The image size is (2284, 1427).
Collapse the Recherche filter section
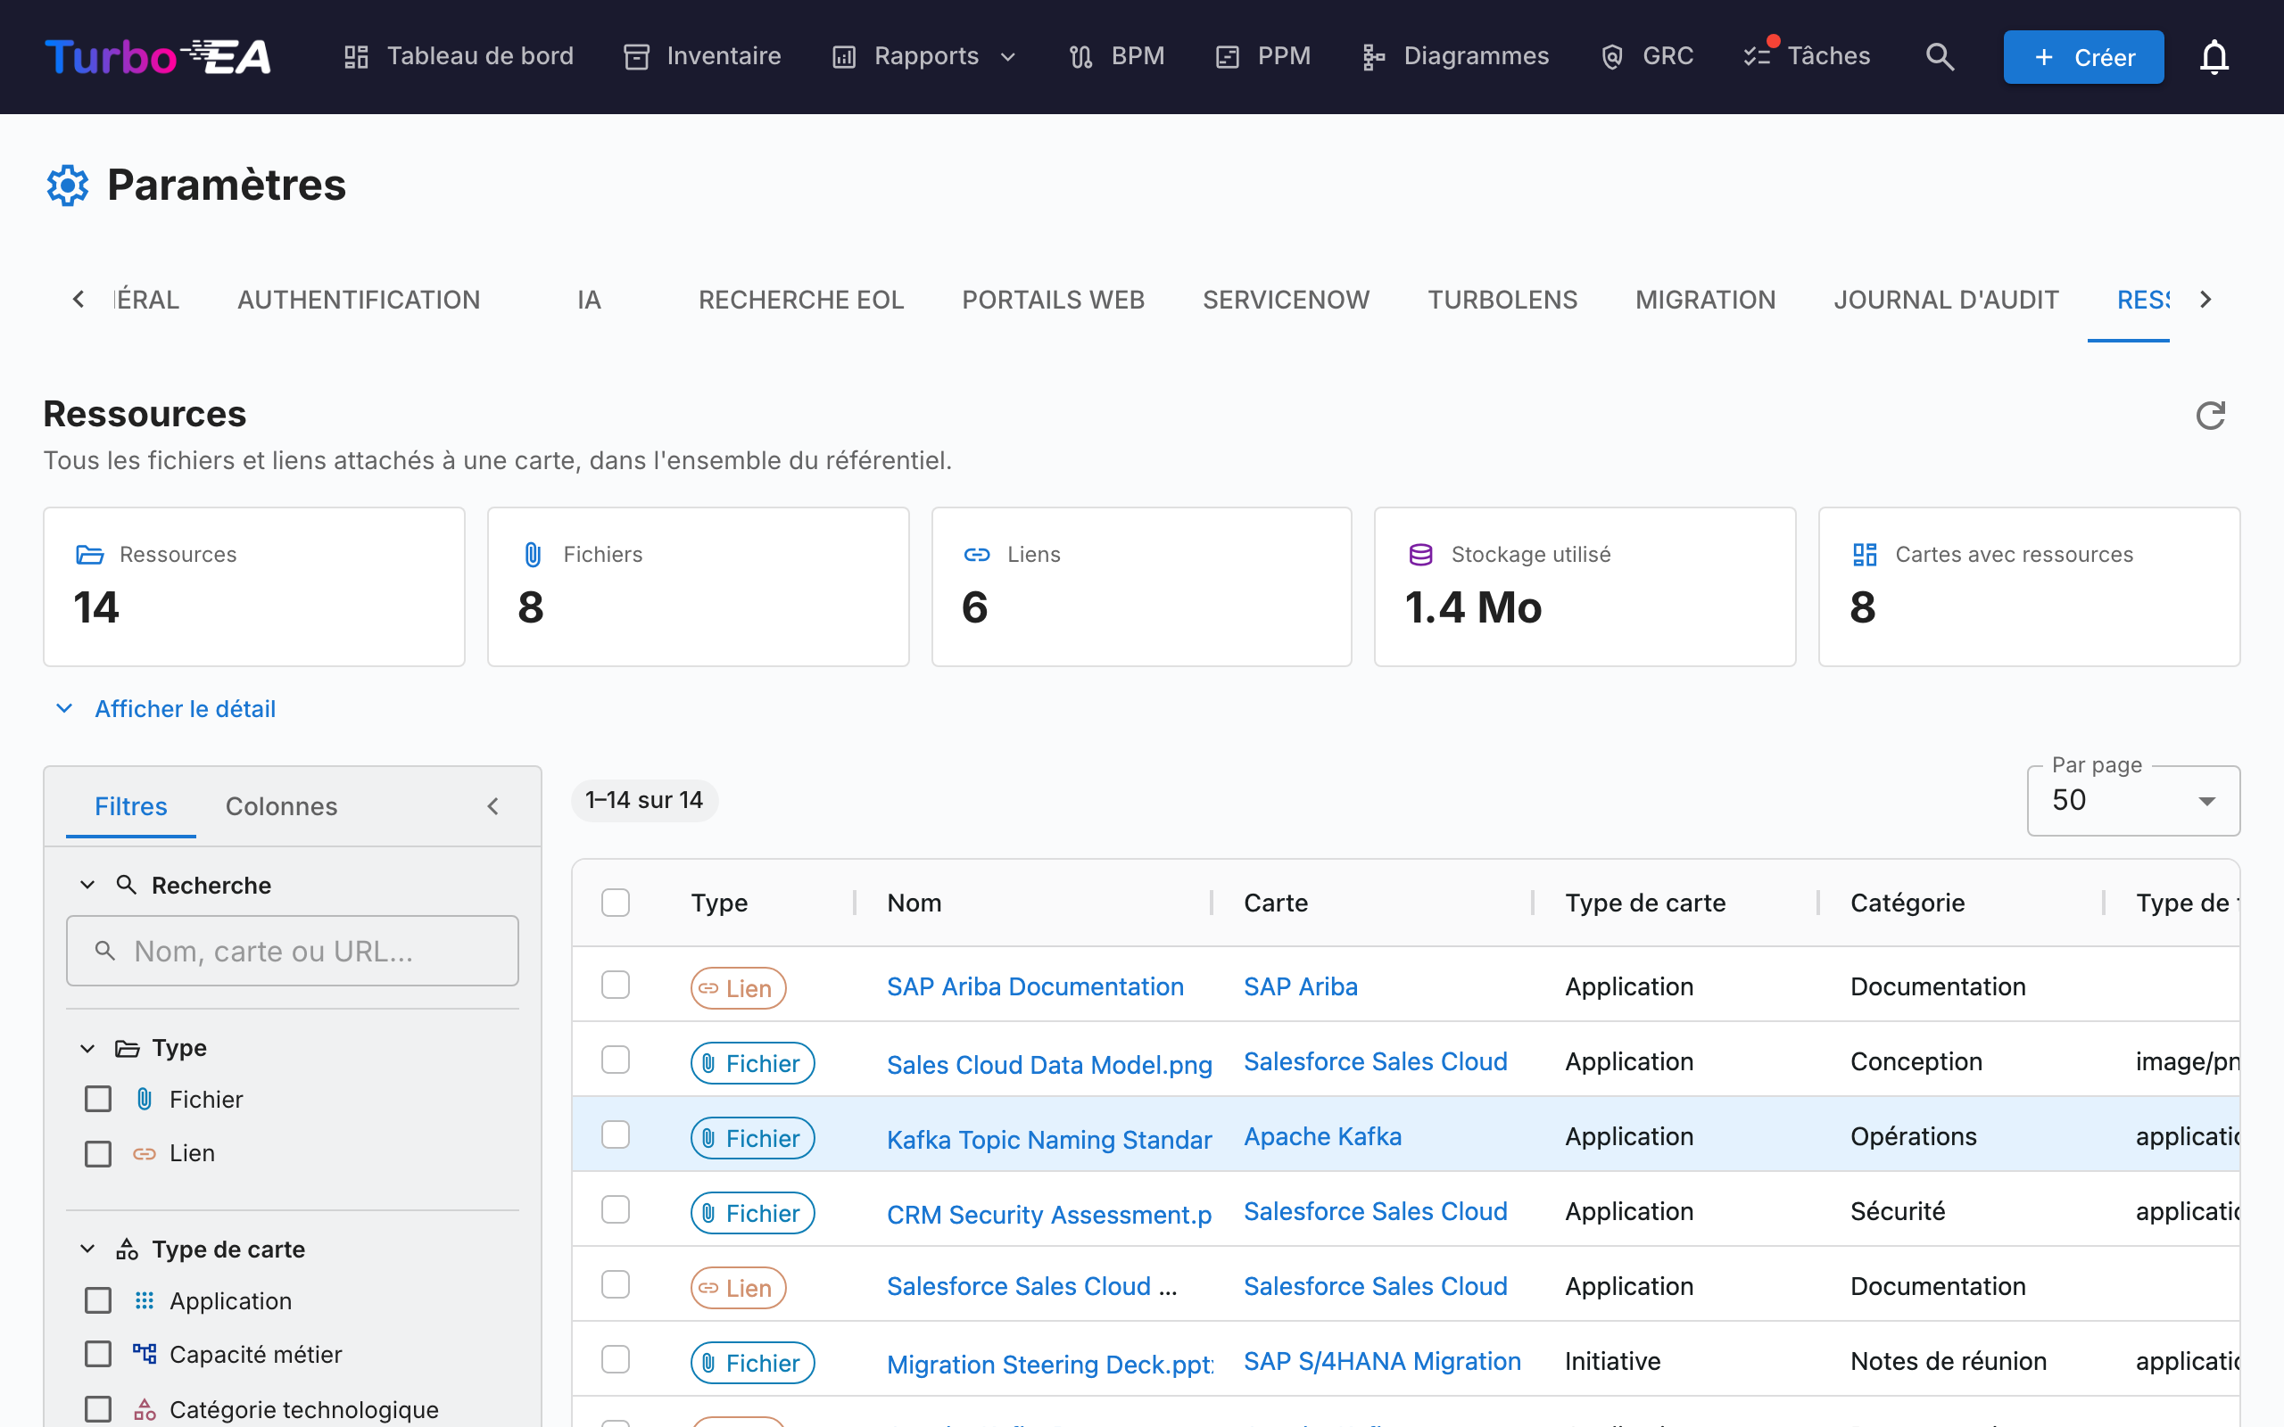(x=87, y=886)
